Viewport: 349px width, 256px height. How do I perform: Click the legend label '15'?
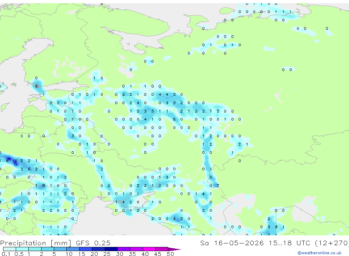pyautogui.click(x=82, y=254)
